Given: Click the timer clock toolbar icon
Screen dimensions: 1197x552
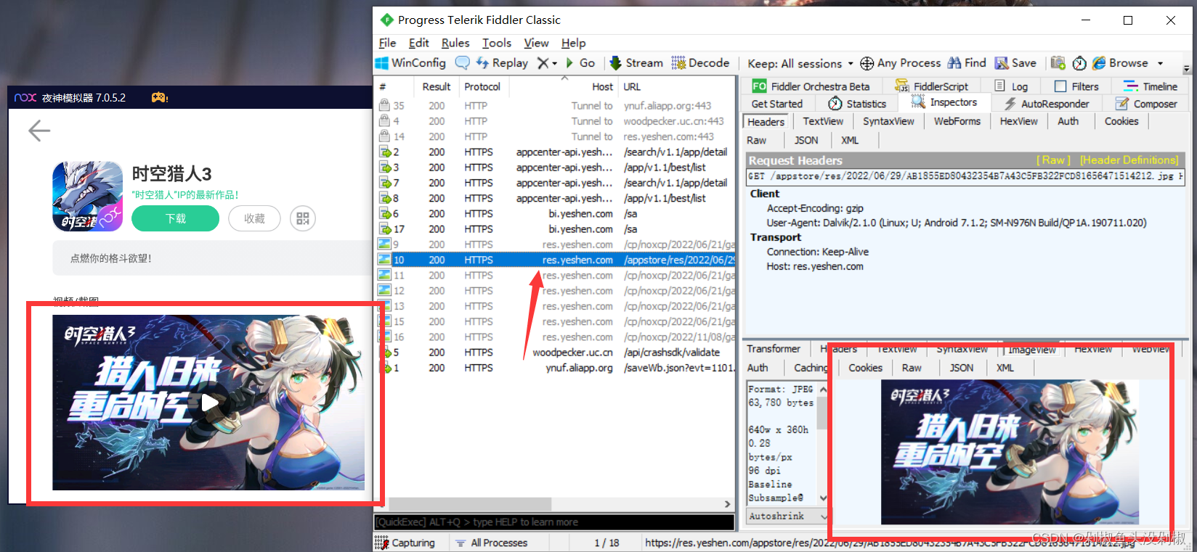Looking at the screenshot, I should [1080, 63].
